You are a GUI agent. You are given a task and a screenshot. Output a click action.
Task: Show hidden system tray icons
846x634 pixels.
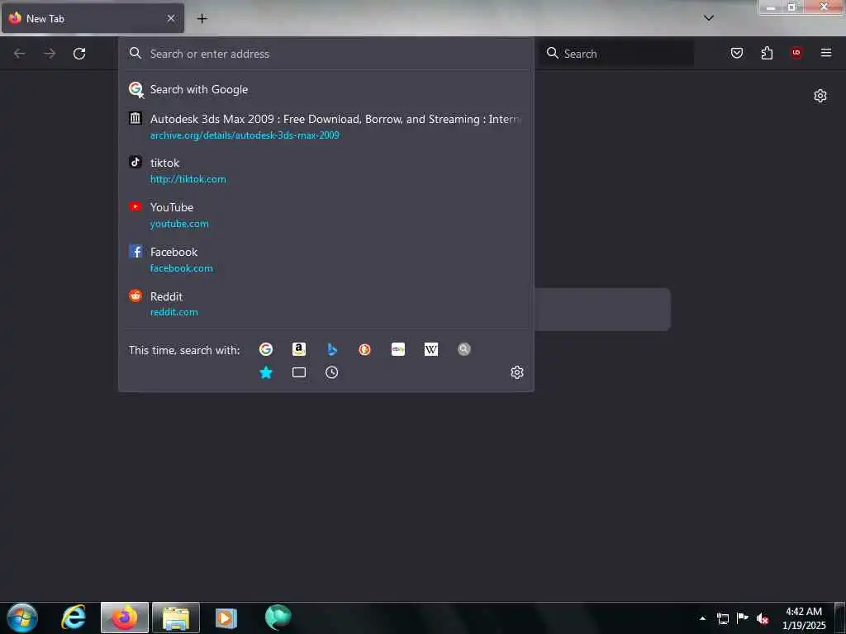[702, 618]
